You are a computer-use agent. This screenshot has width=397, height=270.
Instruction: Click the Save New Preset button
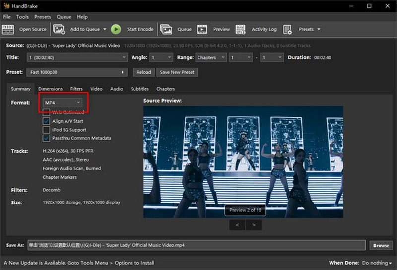click(x=177, y=72)
